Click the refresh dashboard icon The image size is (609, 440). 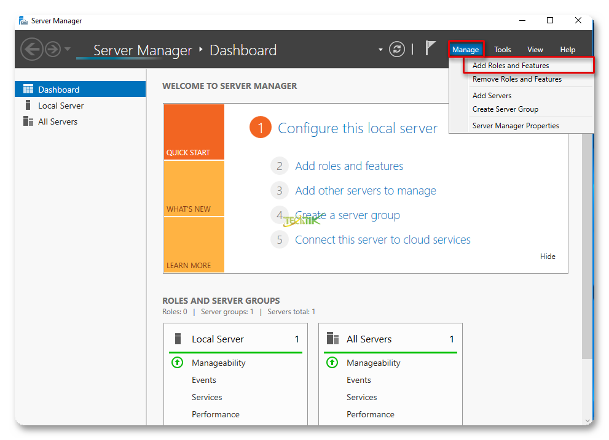point(398,49)
